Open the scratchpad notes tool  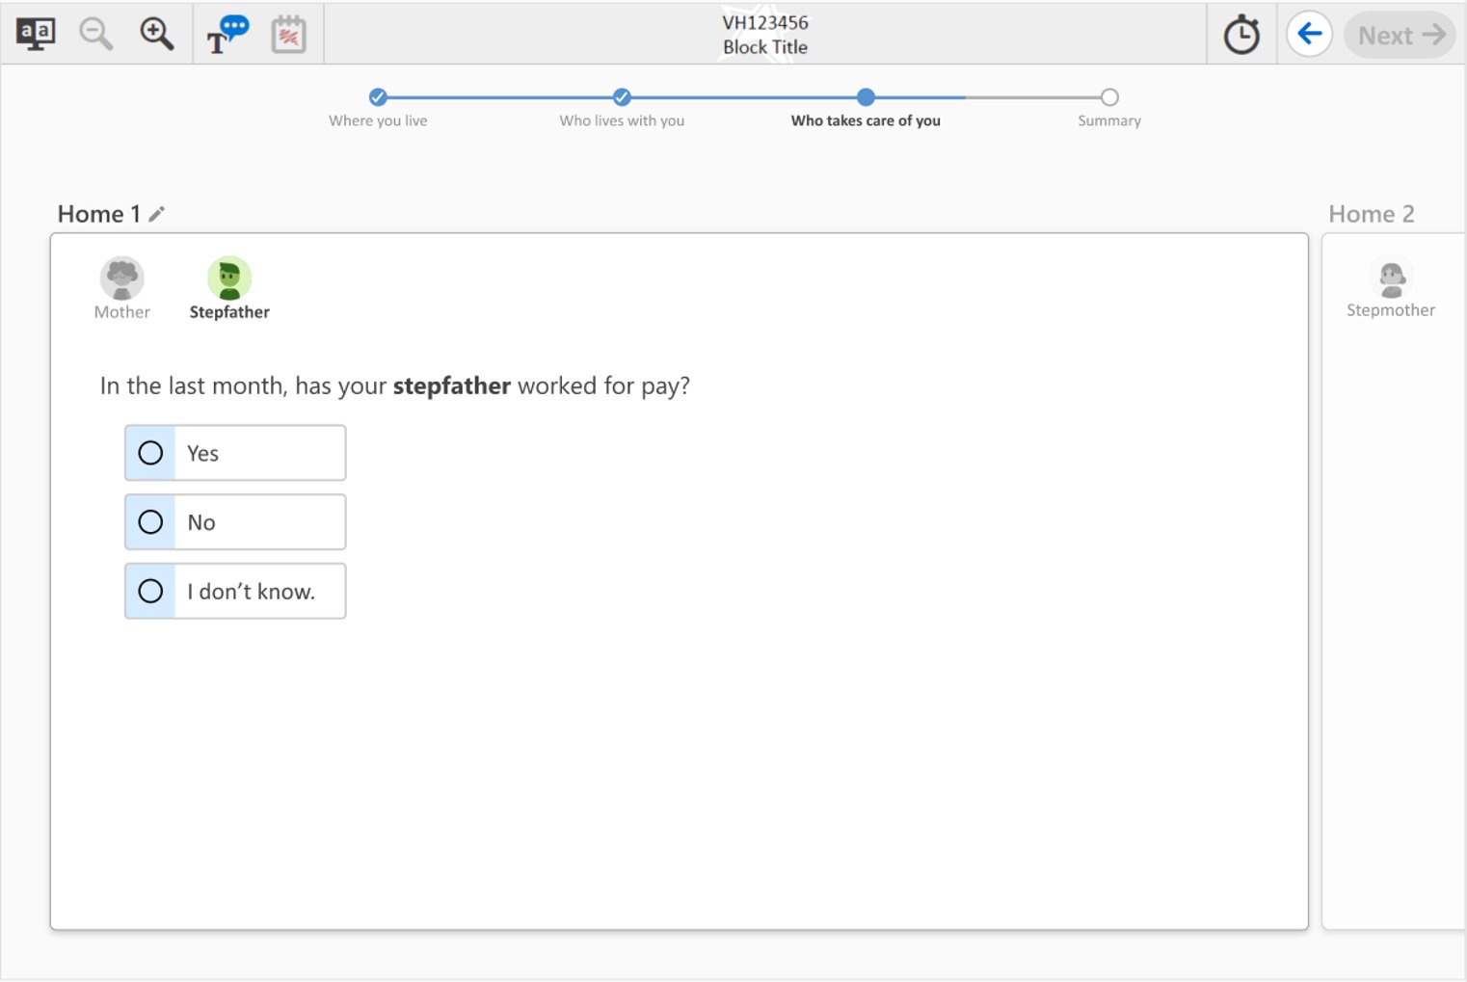pyautogui.click(x=288, y=35)
